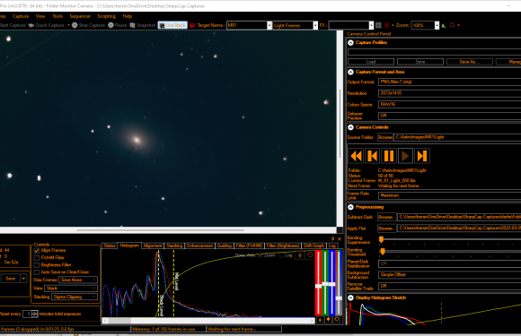Uncheck the Align Frames checkbox
The image size is (521, 336).
point(37,251)
